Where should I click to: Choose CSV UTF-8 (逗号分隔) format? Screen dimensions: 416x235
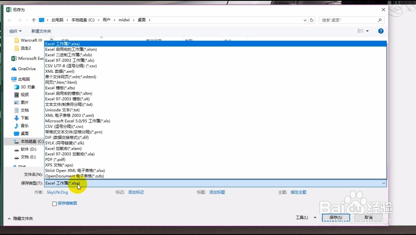pos(215,66)
